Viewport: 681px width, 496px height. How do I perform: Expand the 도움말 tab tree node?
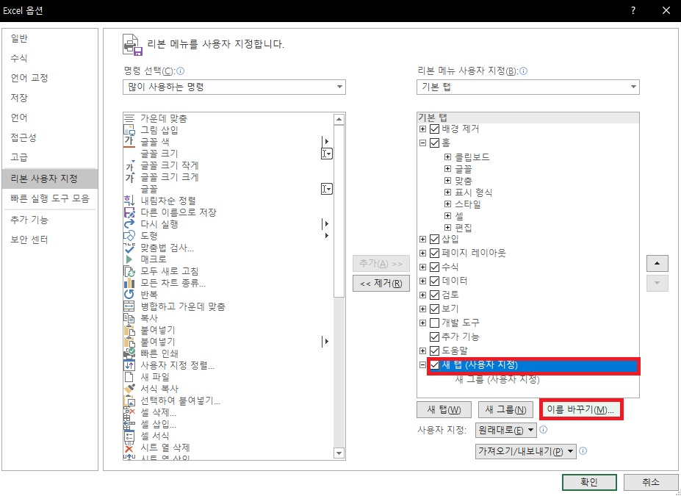(422, 351)
